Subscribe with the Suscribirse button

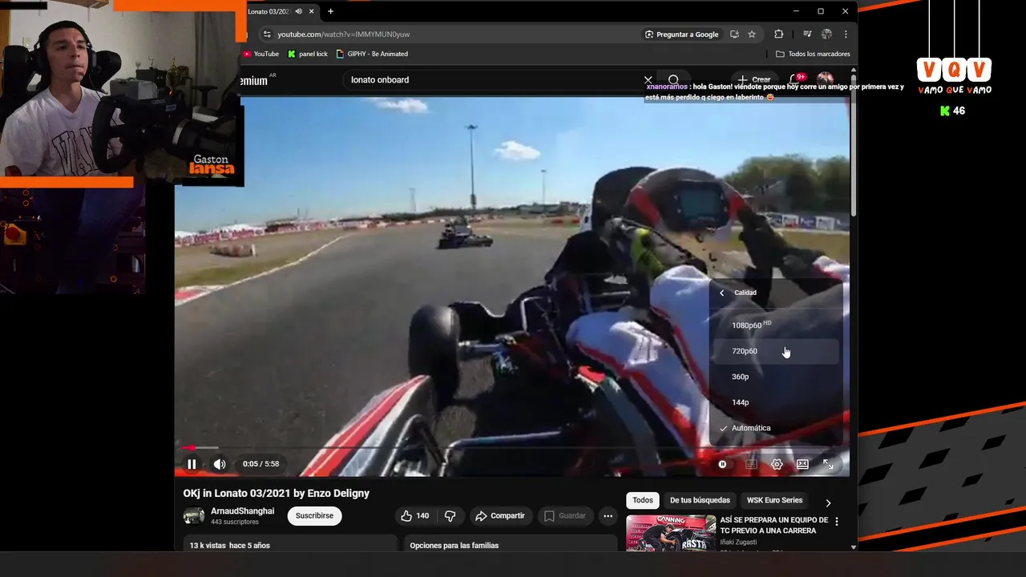[x=314, y=516]
